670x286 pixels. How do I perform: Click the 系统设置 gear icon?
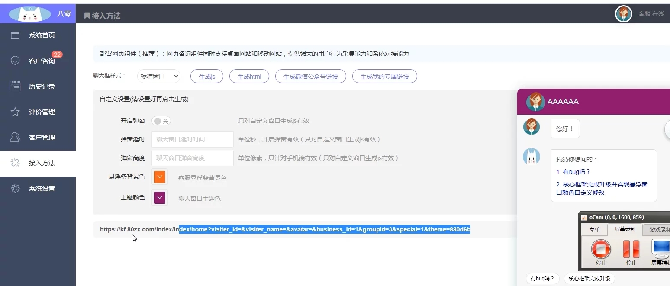coord(15,189)
